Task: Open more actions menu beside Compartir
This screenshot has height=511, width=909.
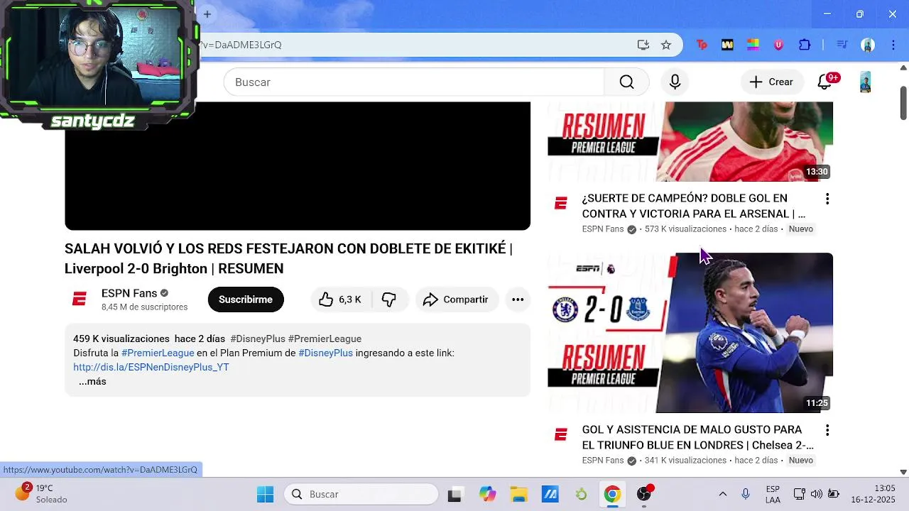Action: click(x=518, y=300)
